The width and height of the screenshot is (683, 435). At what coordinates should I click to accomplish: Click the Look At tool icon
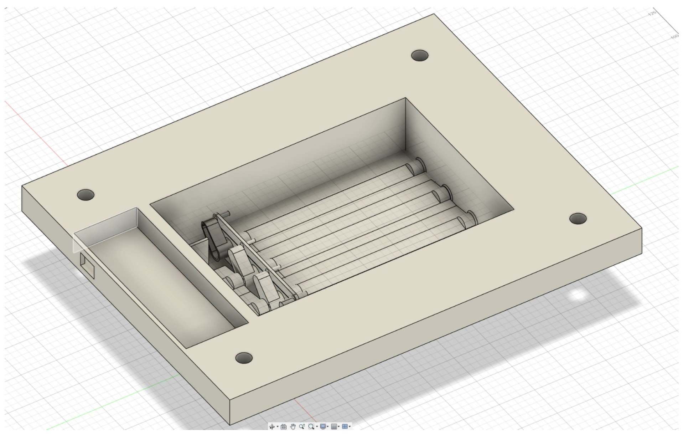284,426
